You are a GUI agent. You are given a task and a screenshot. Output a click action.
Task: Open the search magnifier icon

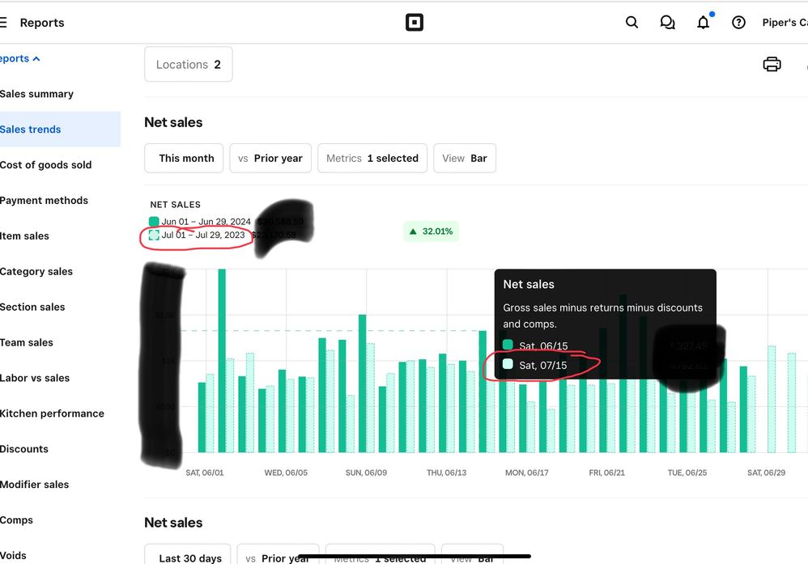[632, 23]
